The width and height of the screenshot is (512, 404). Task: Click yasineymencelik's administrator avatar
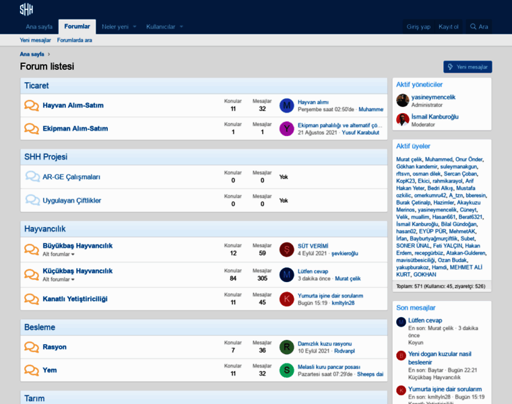click(x=403, y=100)
